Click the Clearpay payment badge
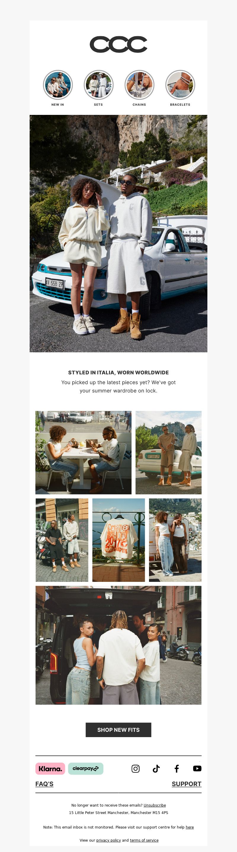The image size is (237, 852). click(x=86, y=769)
